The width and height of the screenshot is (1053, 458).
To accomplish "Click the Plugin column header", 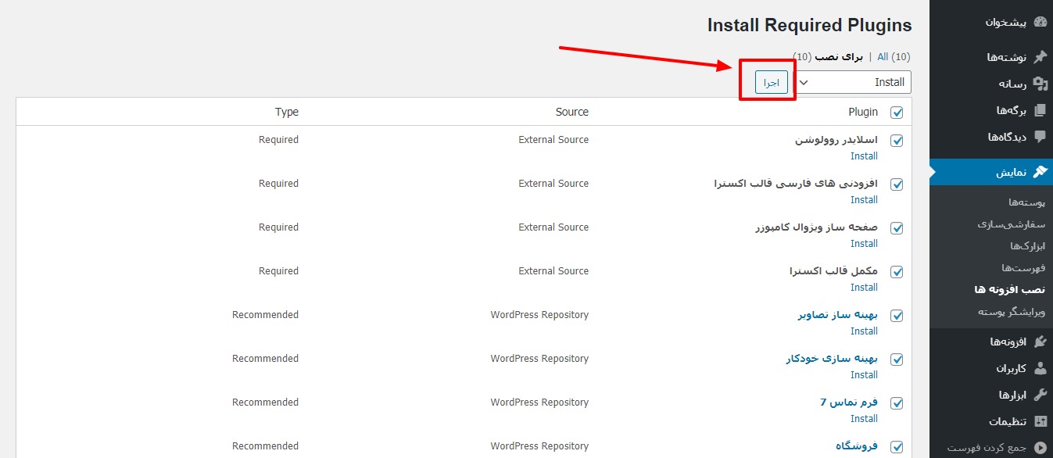I will (x=863, y=112).
